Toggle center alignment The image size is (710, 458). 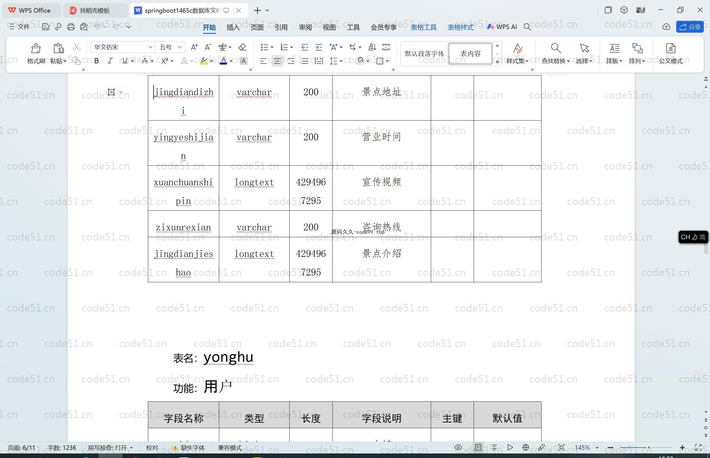277,61
